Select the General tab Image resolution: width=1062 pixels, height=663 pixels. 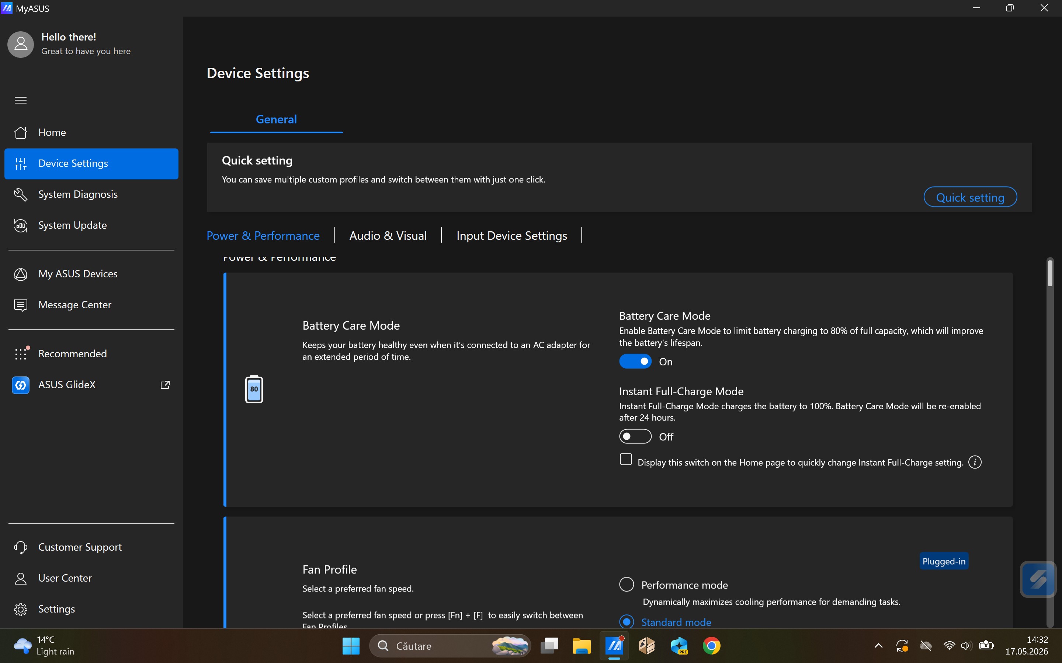click(x=276, y=119)
